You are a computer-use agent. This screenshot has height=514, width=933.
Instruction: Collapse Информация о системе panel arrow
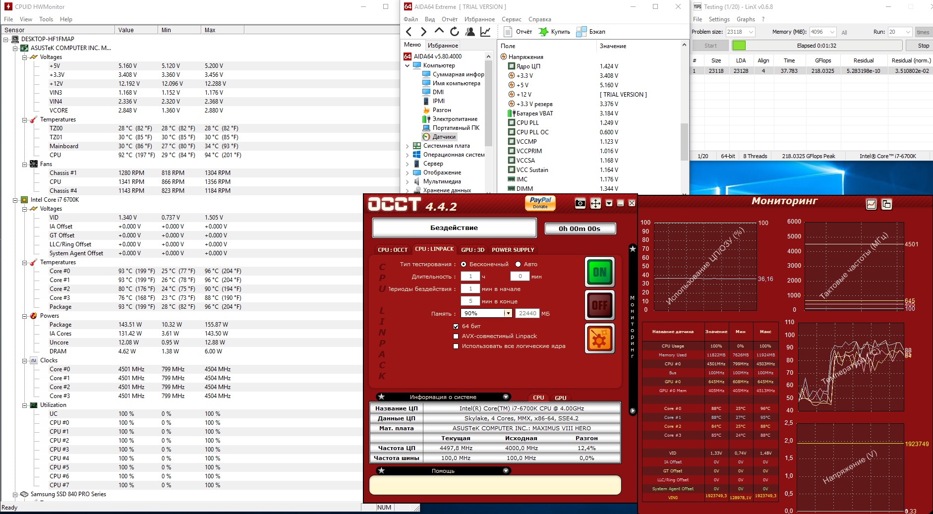pos(506,397)
